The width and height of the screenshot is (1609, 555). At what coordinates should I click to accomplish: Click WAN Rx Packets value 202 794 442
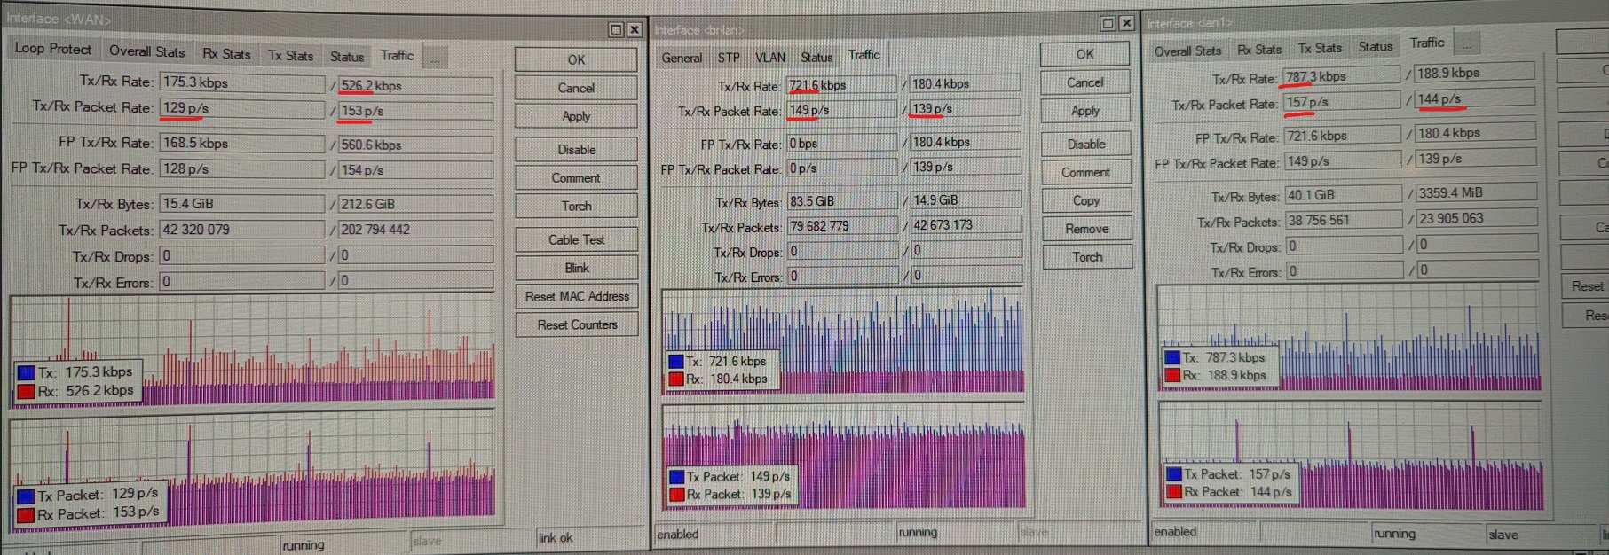pos(415,230)
